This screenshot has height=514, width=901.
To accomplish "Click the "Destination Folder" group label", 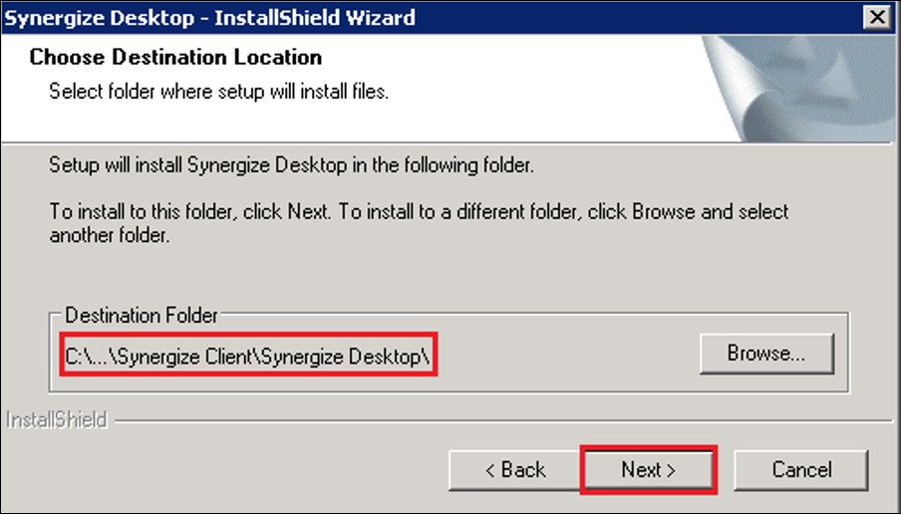I will (x=142, y=316).
